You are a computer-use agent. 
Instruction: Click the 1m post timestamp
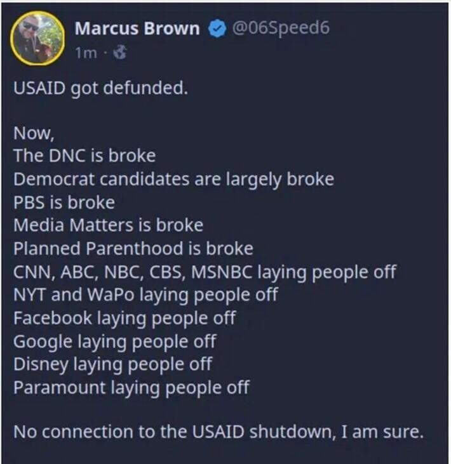[x=84, y=54]
